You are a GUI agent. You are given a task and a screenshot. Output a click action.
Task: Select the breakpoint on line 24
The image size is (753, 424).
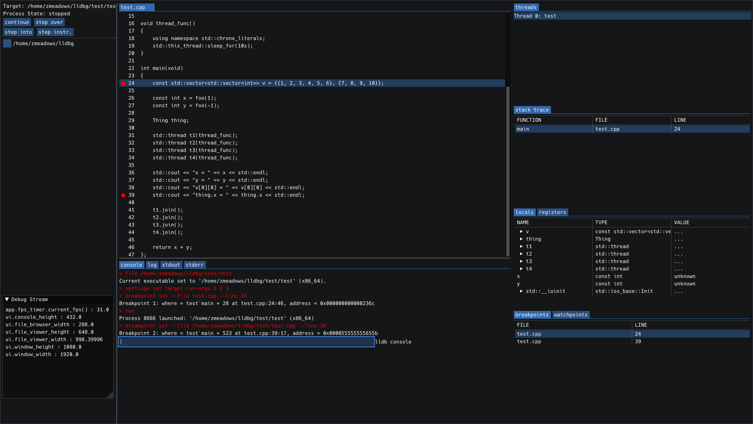click(123, 83)
